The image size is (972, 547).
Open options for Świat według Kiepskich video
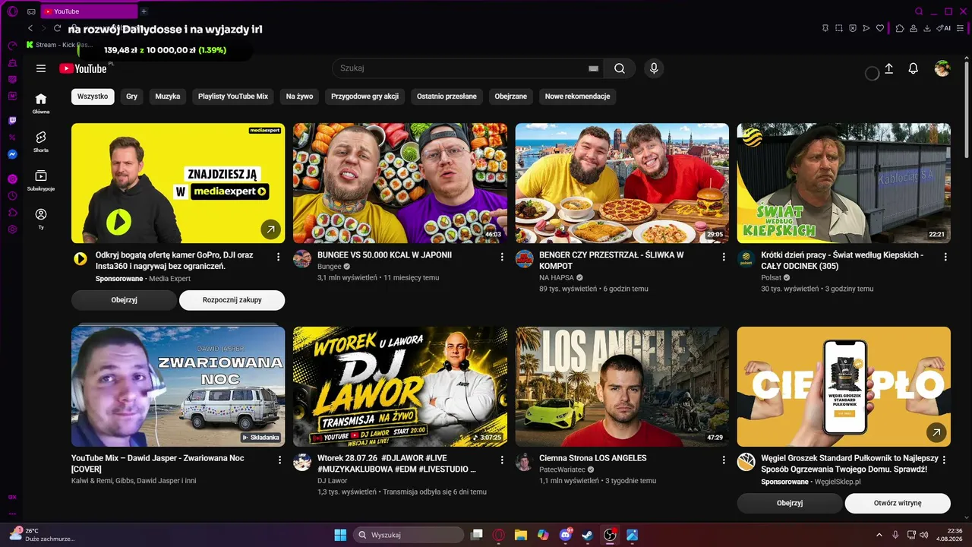click(x=945, y=257)
